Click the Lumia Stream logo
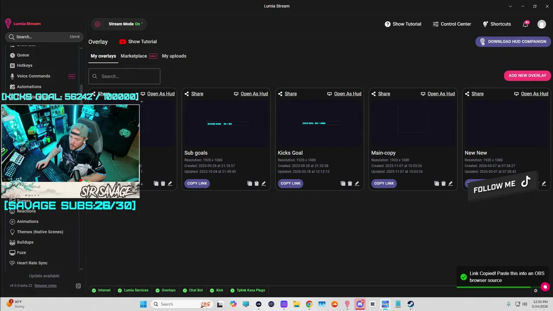The height and width of the screenshot is (311, 553). tap(23, 24)
